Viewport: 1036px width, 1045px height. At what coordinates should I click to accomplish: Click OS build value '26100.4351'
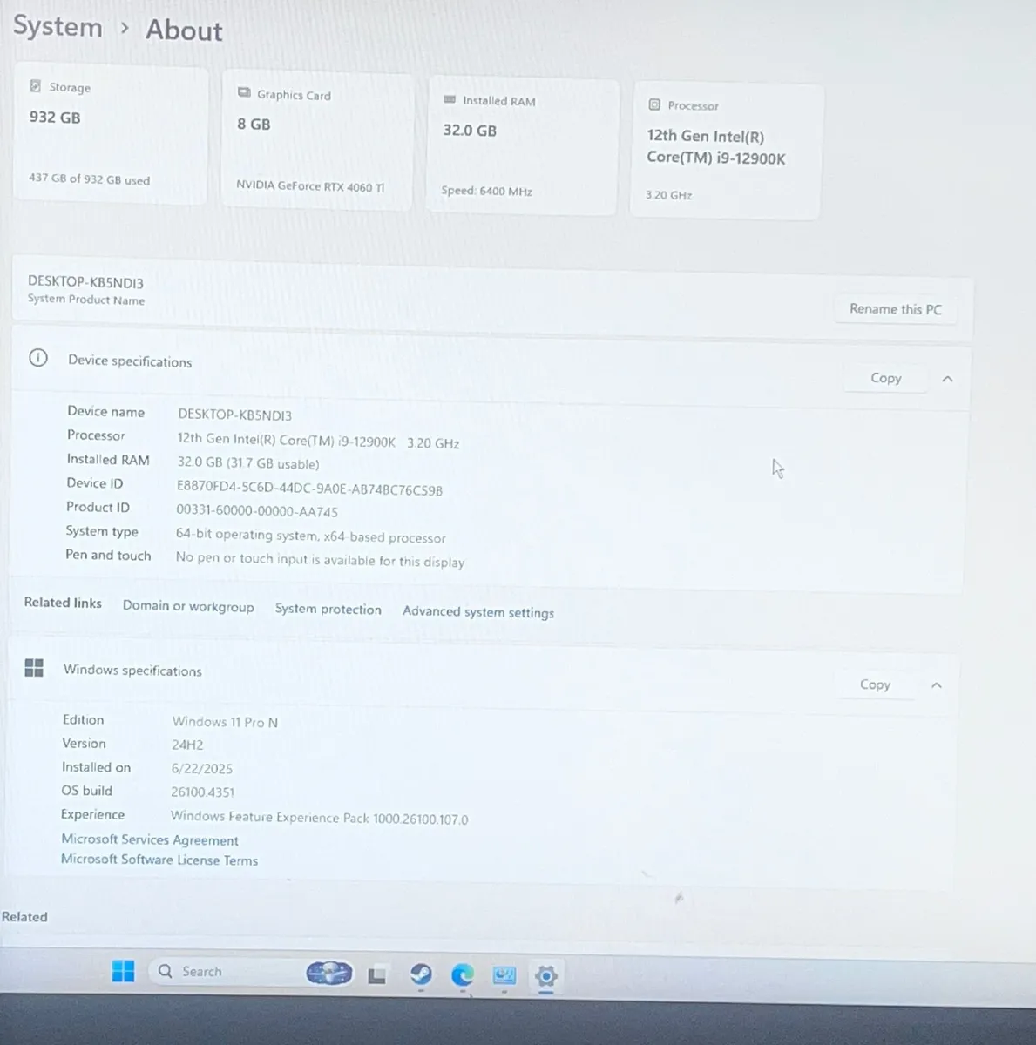[x=203, y=792]
